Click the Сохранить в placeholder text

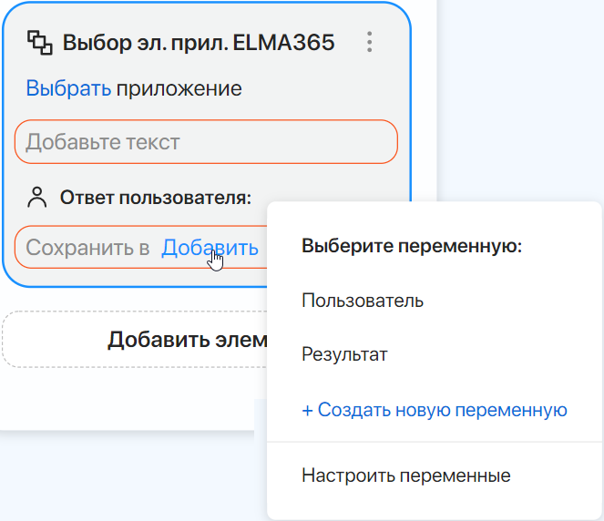(87, 248)
